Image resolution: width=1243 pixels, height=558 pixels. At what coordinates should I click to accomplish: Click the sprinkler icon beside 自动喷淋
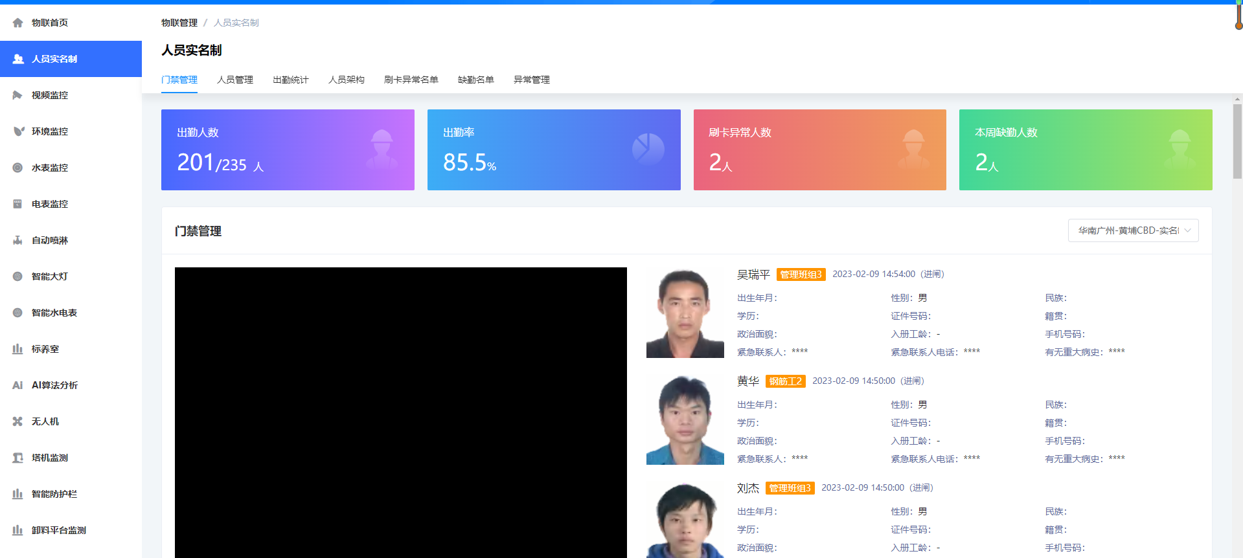click(17, 240)
